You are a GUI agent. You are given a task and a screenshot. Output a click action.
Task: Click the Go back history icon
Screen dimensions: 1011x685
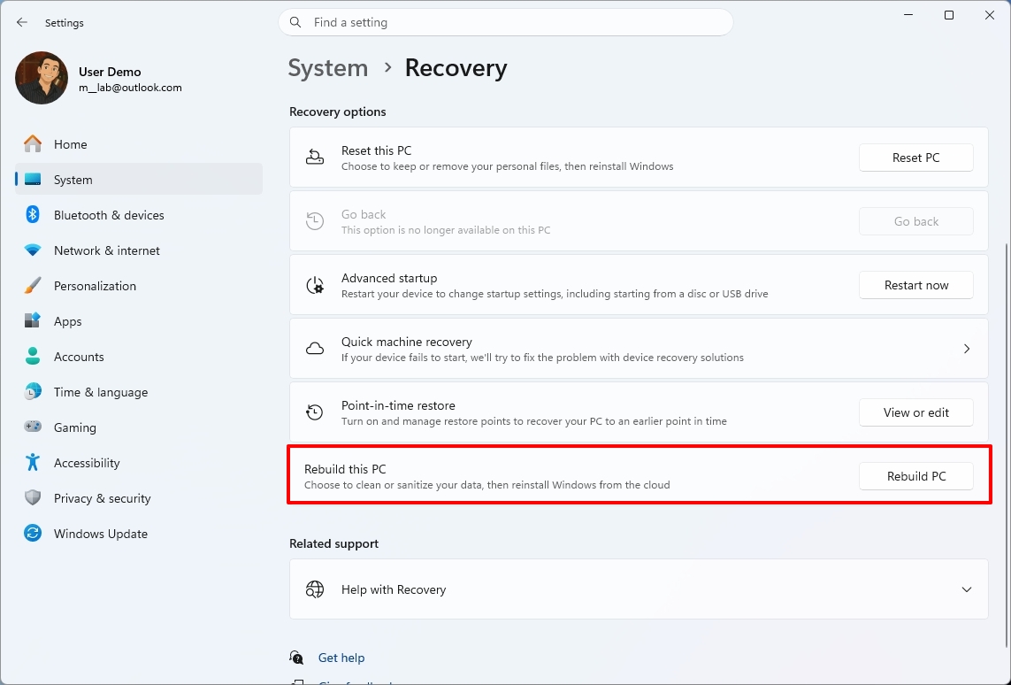(315, 221)
